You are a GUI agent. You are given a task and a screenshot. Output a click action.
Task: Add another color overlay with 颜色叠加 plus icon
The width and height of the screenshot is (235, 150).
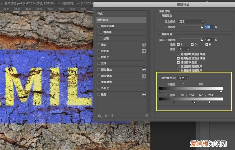click(144, 70)
